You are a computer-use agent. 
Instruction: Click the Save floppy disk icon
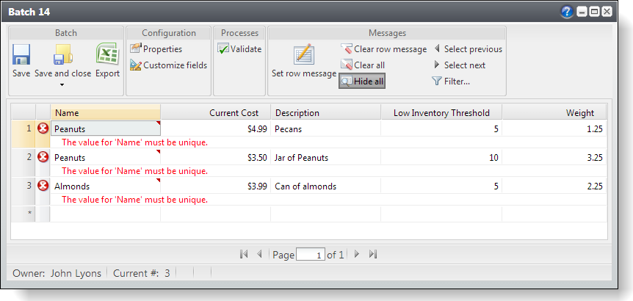[x=21, y=55]
